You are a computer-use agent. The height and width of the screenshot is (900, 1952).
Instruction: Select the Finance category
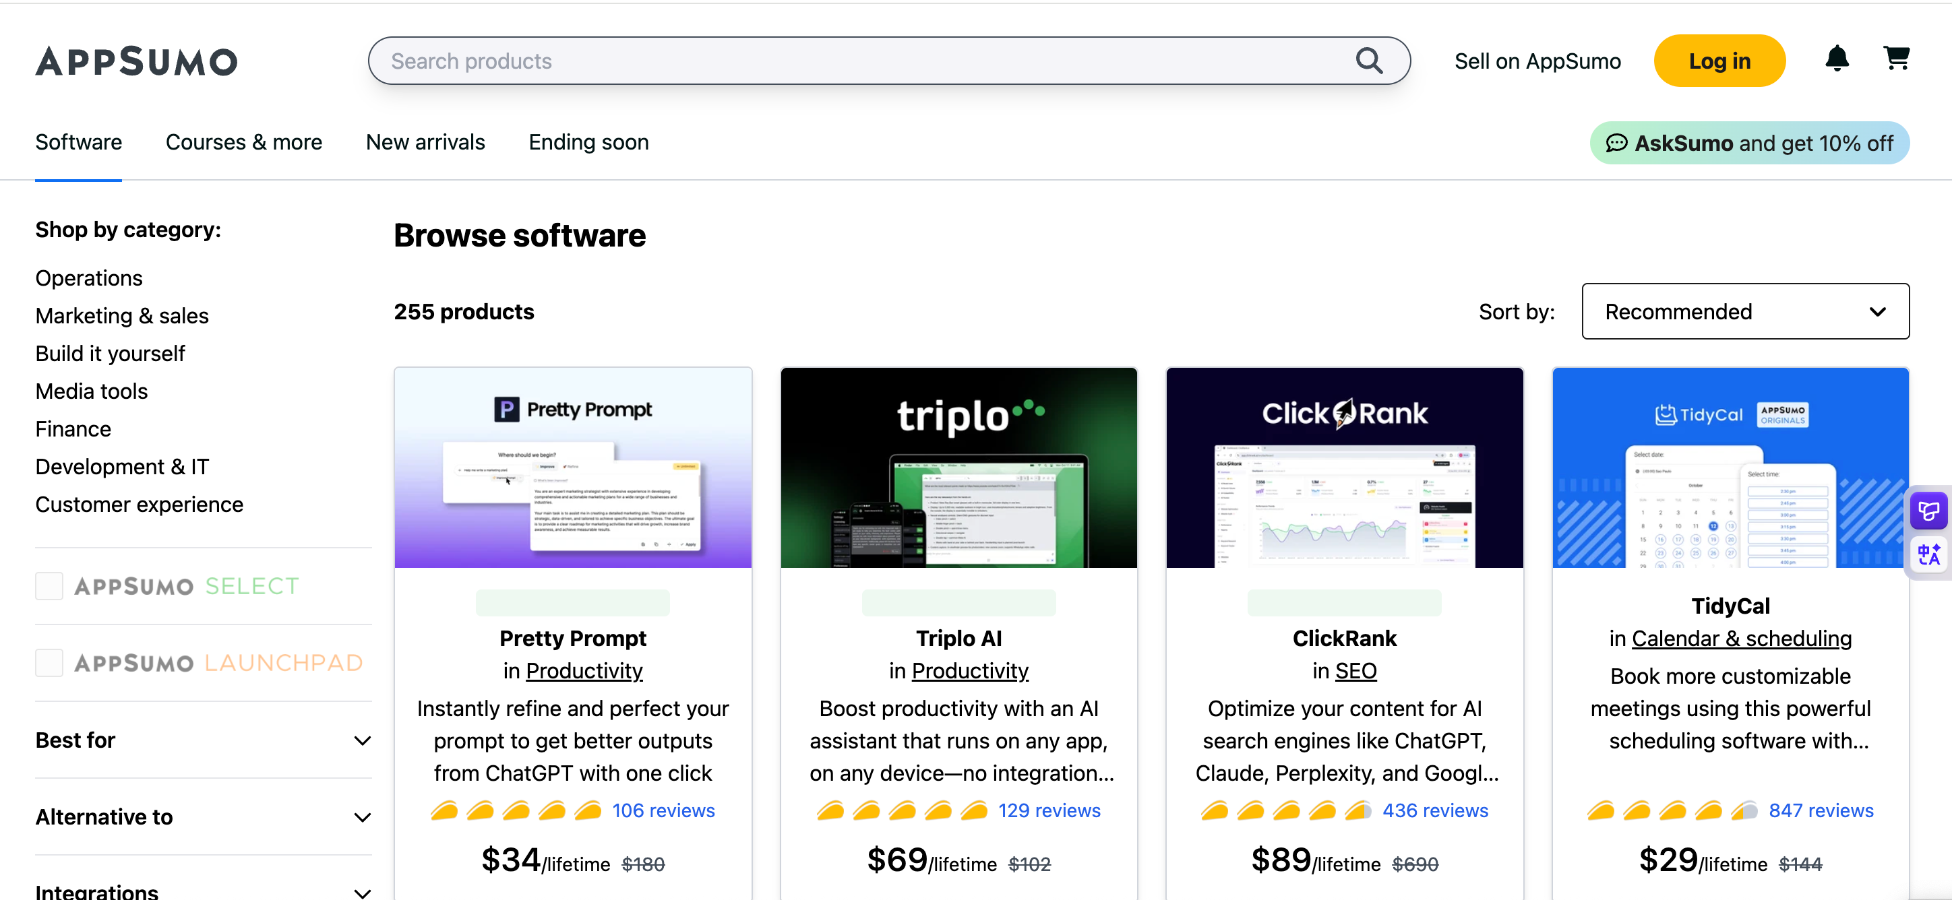pos(73,430)
